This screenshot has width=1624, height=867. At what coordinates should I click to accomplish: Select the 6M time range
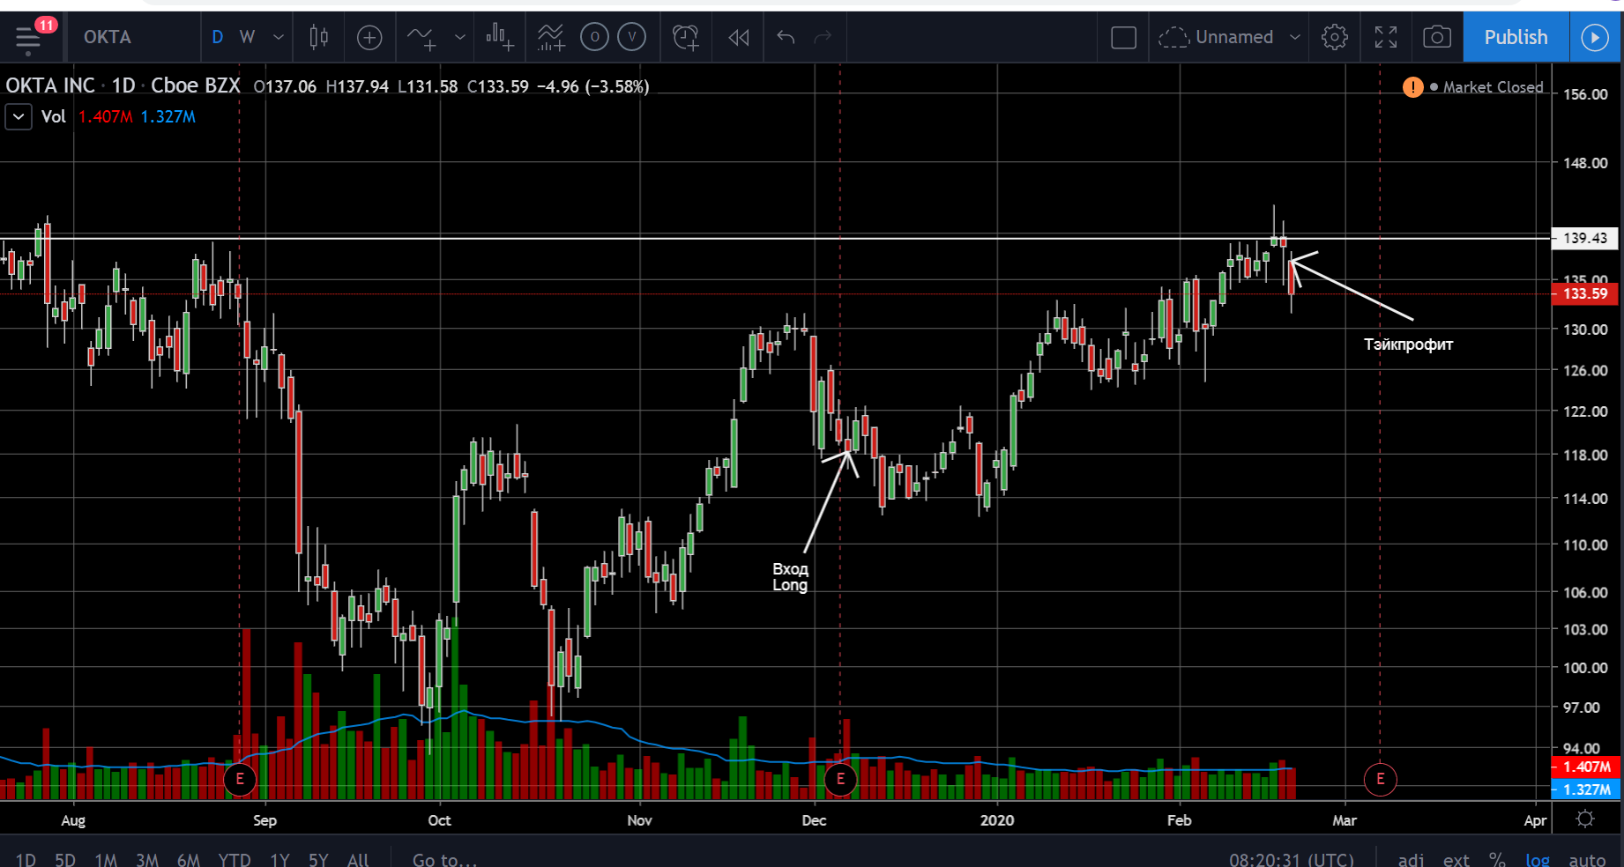tap(188, 859)
